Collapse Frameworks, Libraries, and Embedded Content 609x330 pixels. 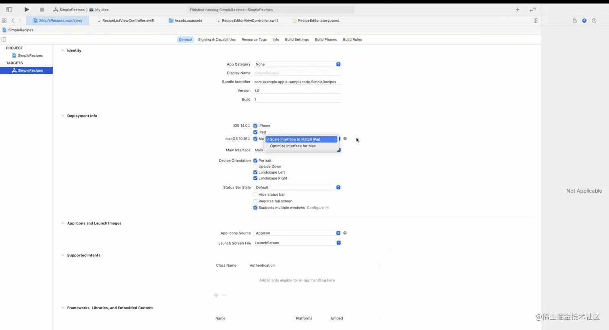(62, 308)
